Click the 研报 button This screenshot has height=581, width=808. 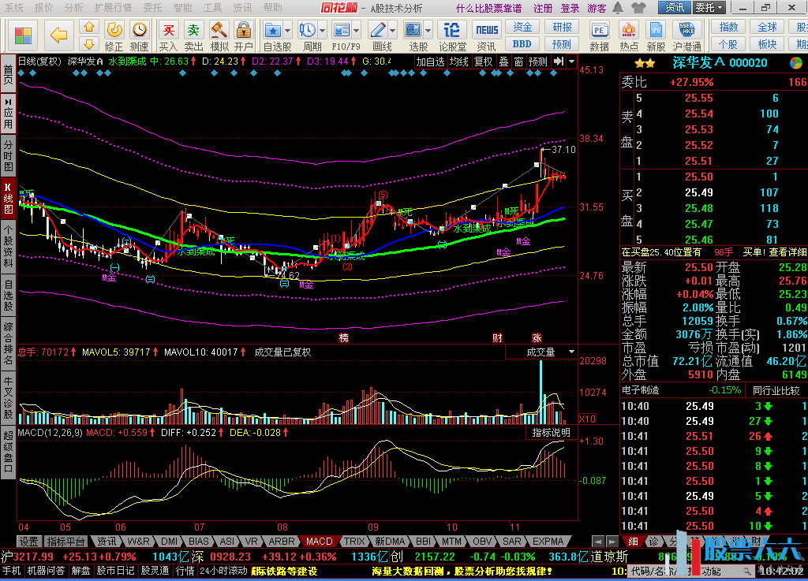click(x=562, y=28)
